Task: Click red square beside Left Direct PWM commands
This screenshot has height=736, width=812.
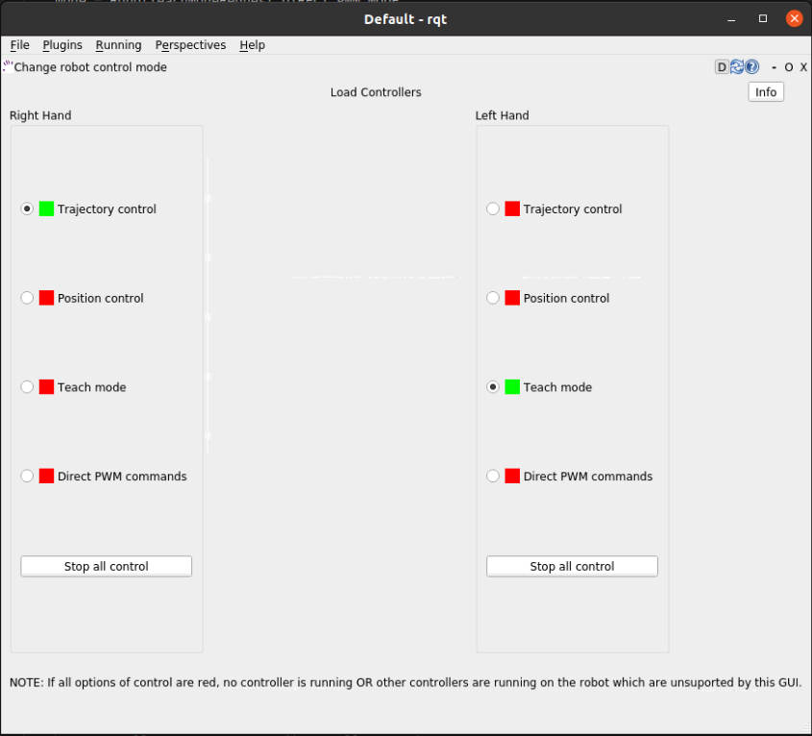Action: [x=512, y=476]
